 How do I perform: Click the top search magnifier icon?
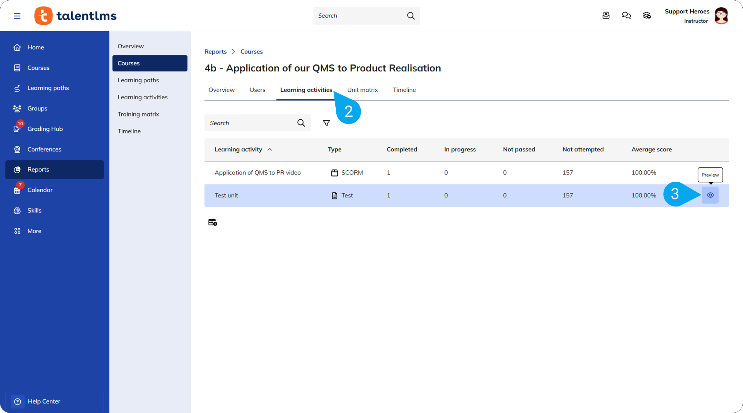[411, 16]
